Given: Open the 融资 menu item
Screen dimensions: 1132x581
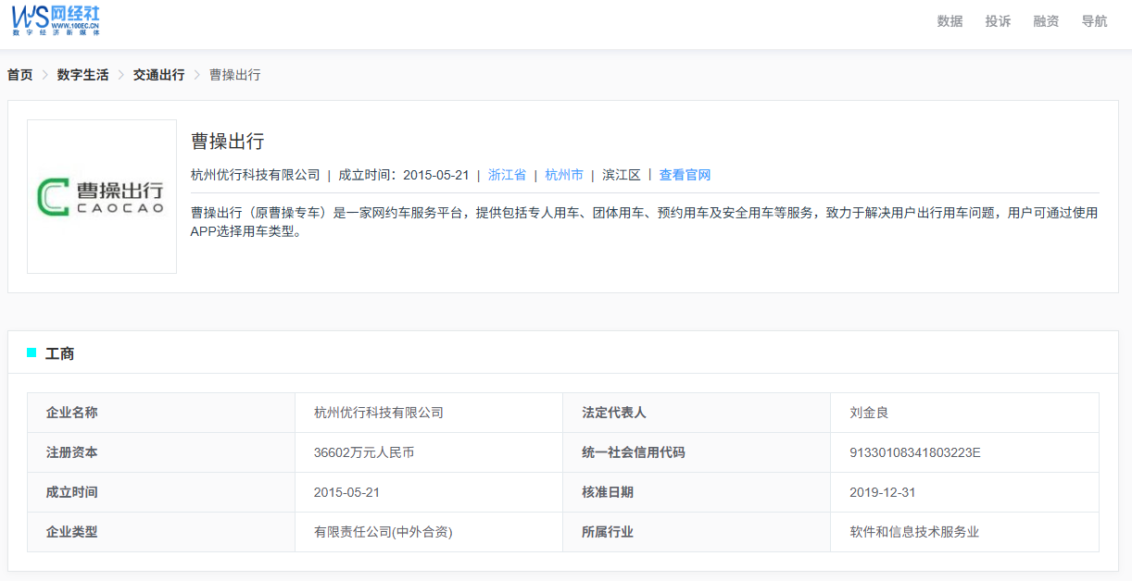Looking at the screenshot, I should point(1046,21).
